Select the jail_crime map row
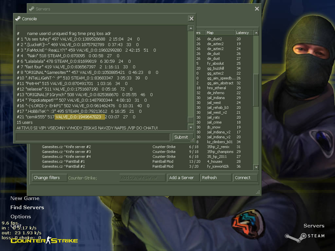335x251 pixels. point(224,123)
